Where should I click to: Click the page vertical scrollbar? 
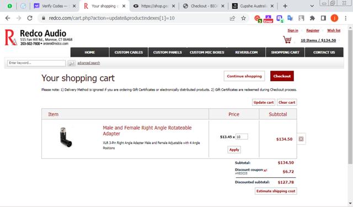tap(350, 97)
